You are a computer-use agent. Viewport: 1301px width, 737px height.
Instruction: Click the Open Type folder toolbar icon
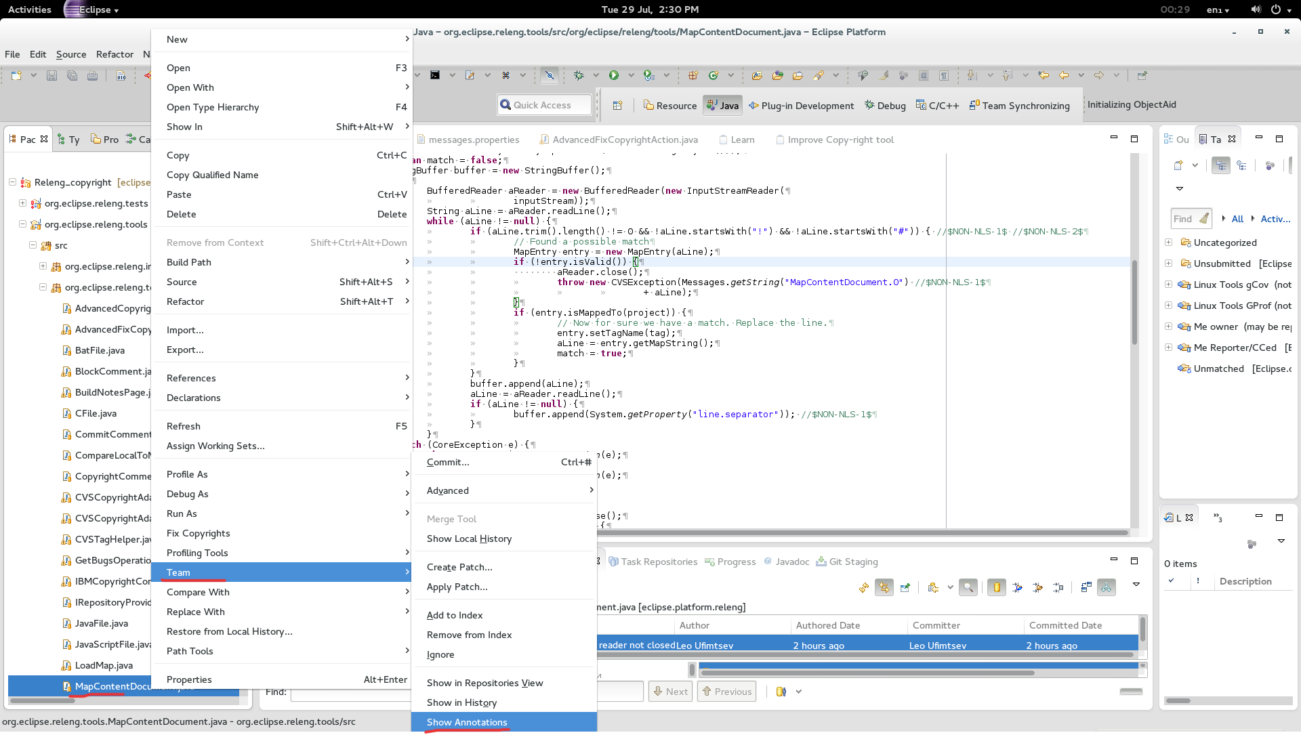click(757, 75)
